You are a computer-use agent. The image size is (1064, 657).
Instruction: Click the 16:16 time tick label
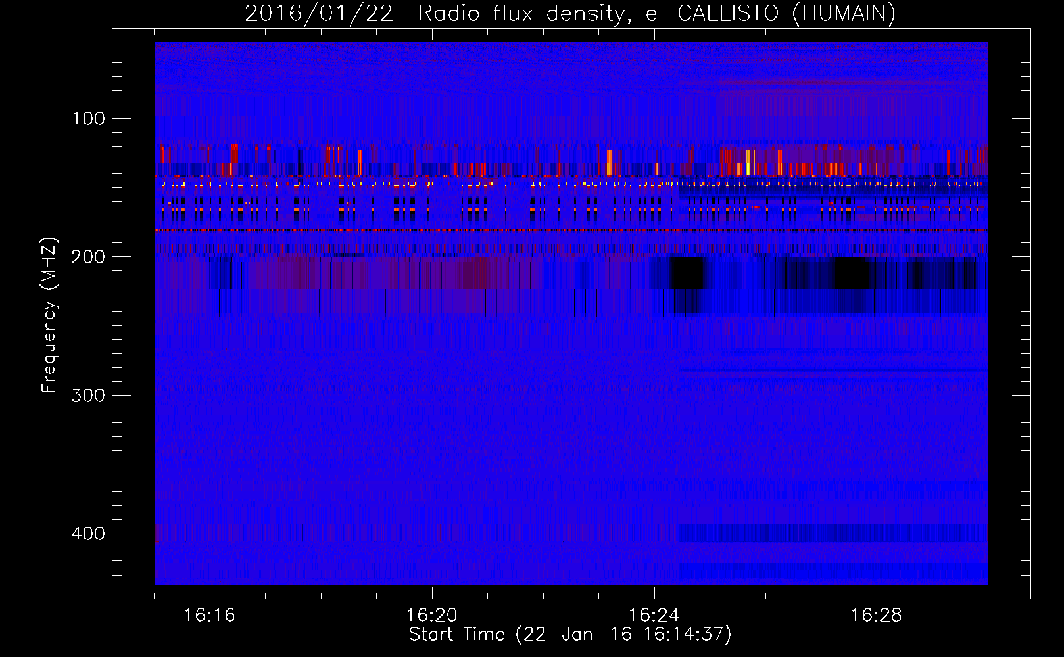pyautogui.click(x=210, y=616)
